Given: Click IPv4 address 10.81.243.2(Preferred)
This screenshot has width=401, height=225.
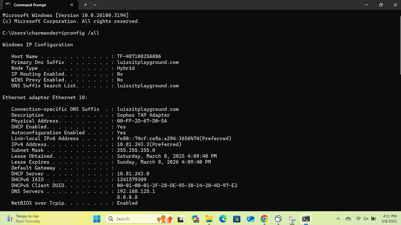Looking at the screenshot, I should 149,145.
